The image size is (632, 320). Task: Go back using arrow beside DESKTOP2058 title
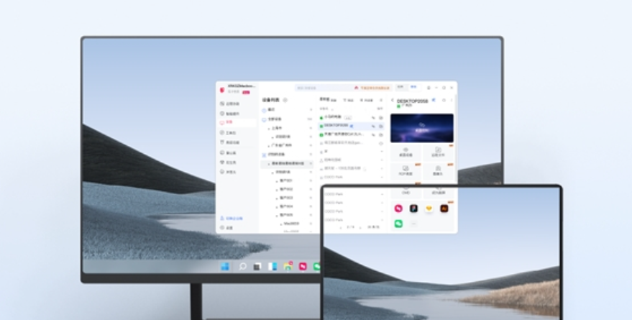[x=393, y=101]
